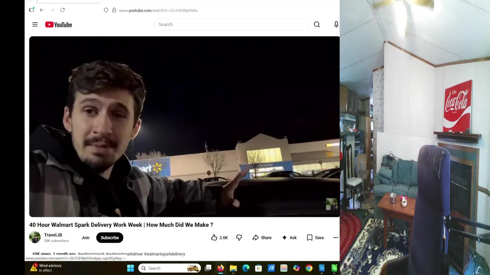View the tracking protection shield icon
This screenshot has height=275, width=490.
tap(106, 10)
